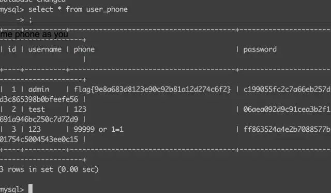Click the overlaid 'me phone as you' text
This screenshot has height=193, width=331.
(x=34, y=34)
